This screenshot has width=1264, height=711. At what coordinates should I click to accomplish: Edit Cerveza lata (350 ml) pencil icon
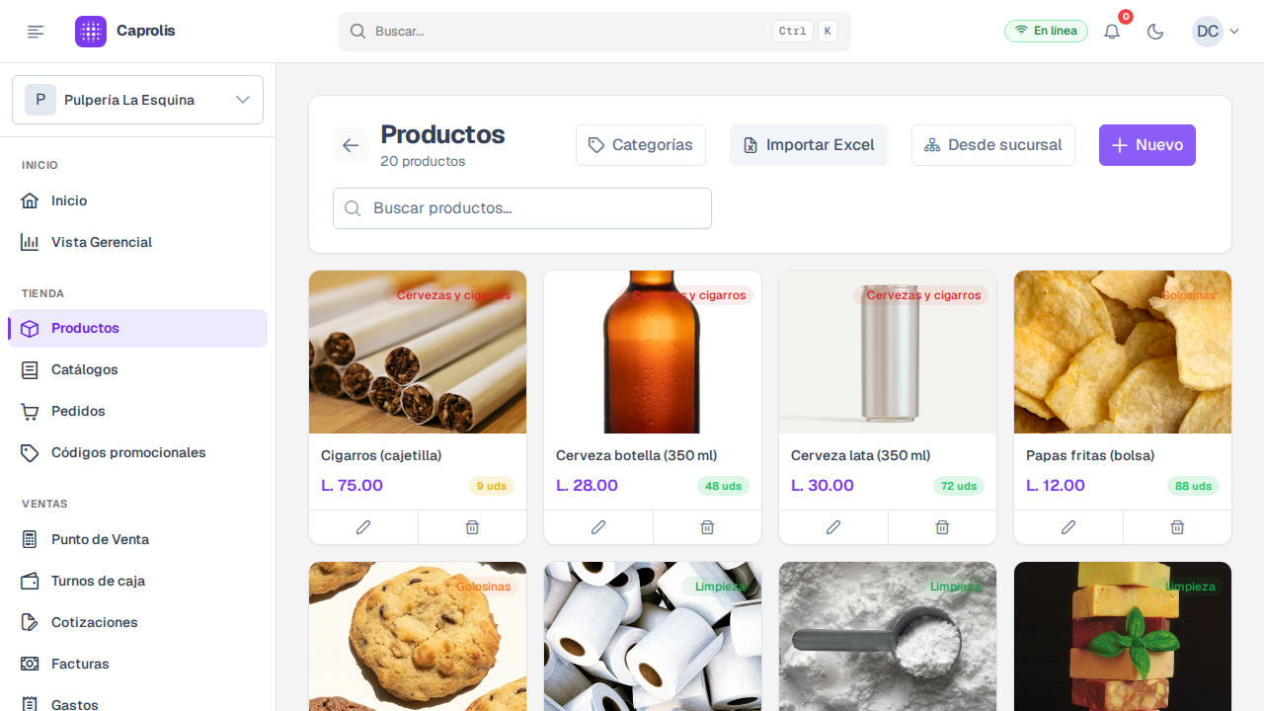click(x=833, y=527)
